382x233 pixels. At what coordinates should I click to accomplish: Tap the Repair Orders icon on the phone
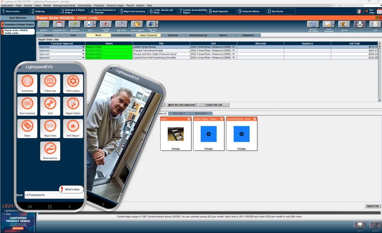click(73, 106)
